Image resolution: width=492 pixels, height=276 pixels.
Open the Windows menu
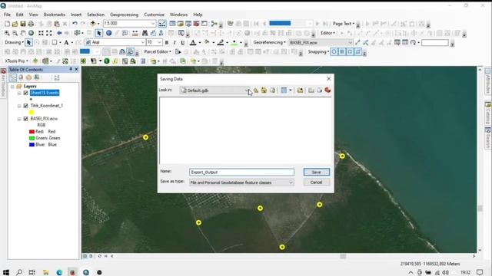pyautogui.click(x=178, y=15)
